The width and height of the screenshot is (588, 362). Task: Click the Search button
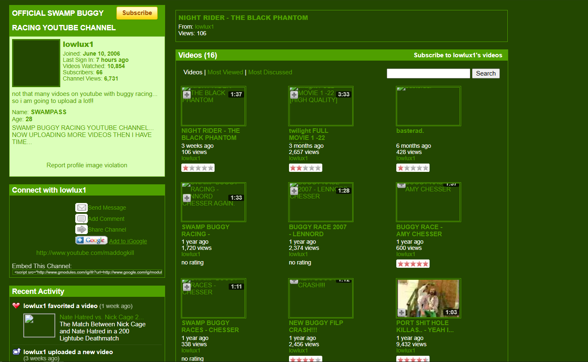[x=486, y=73]
